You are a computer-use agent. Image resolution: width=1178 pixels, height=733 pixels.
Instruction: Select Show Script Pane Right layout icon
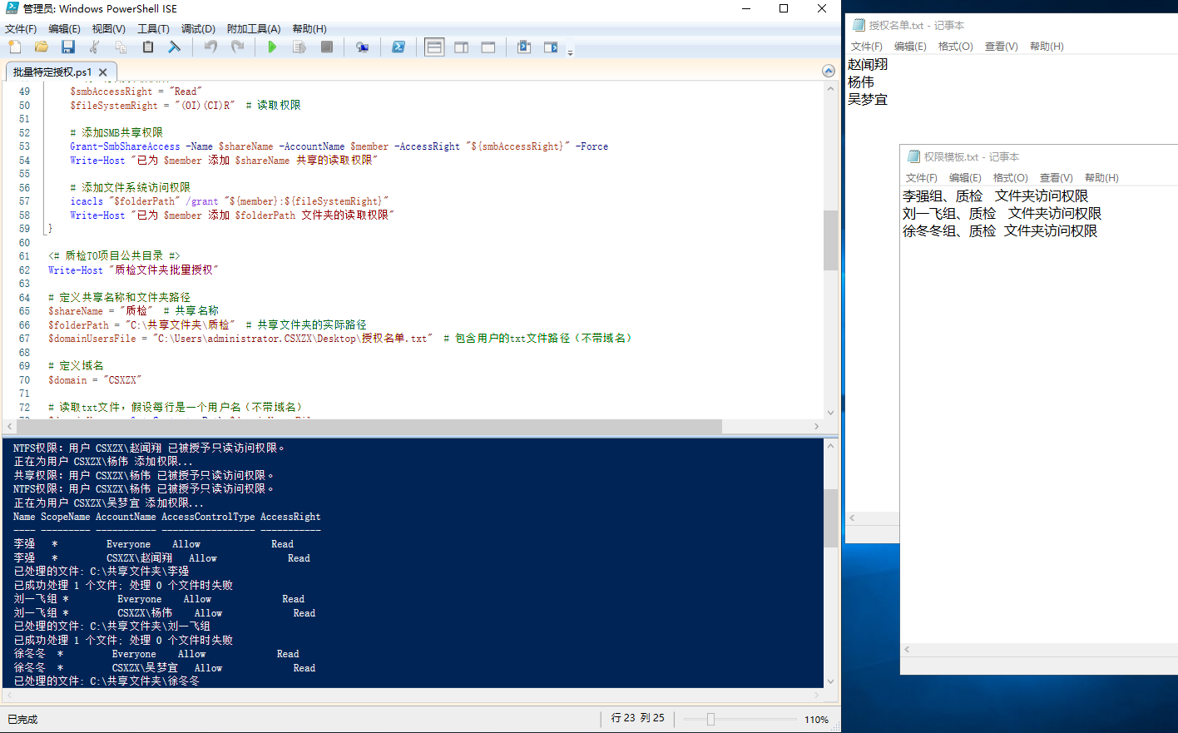[x=462, y=47]
